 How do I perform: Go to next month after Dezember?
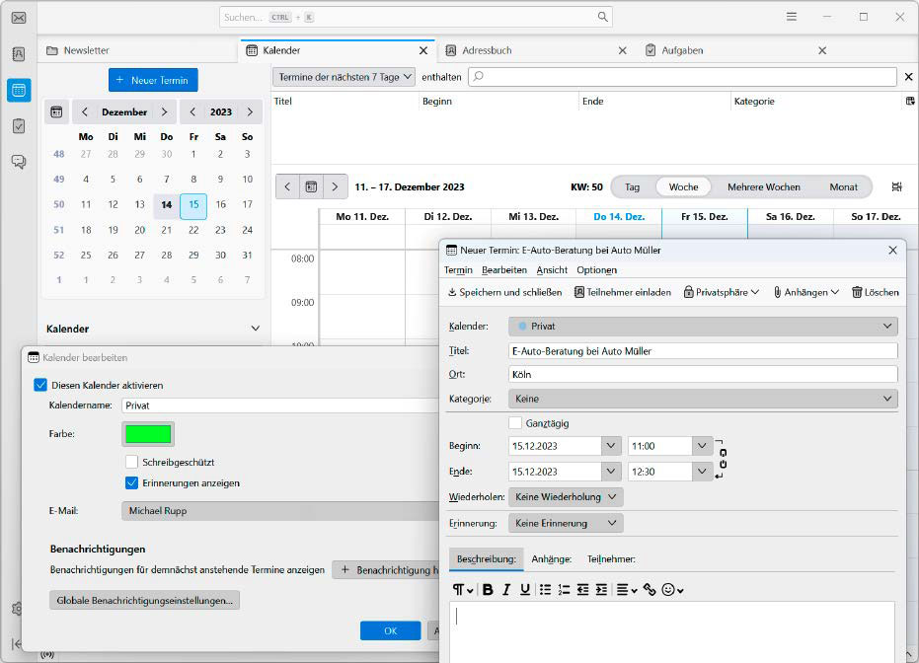coord(165,111)
